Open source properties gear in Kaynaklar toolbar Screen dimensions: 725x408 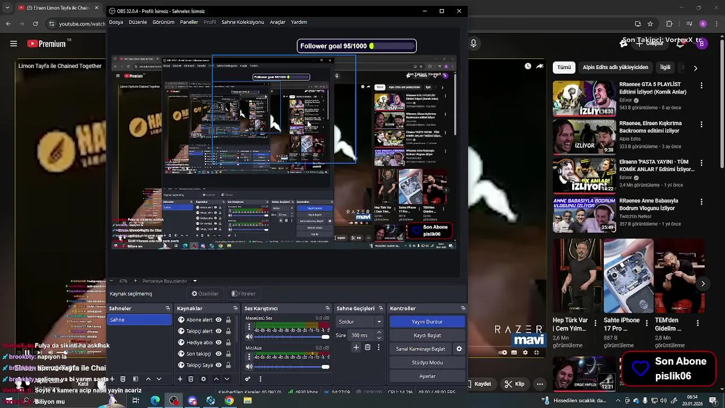[203, 379]
